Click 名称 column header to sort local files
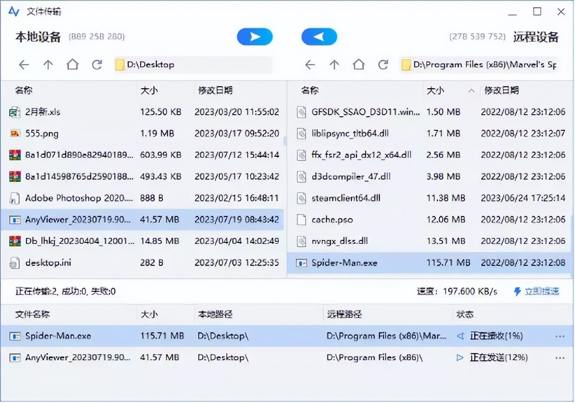 tap(23, 90)
